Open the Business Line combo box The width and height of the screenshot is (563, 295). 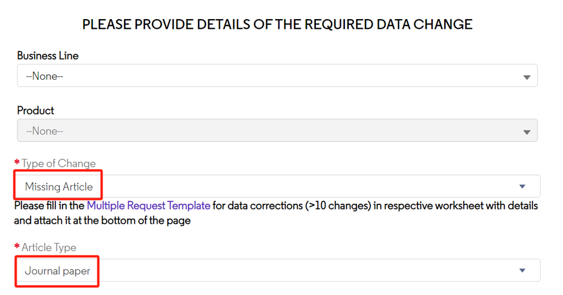point(277,76)
